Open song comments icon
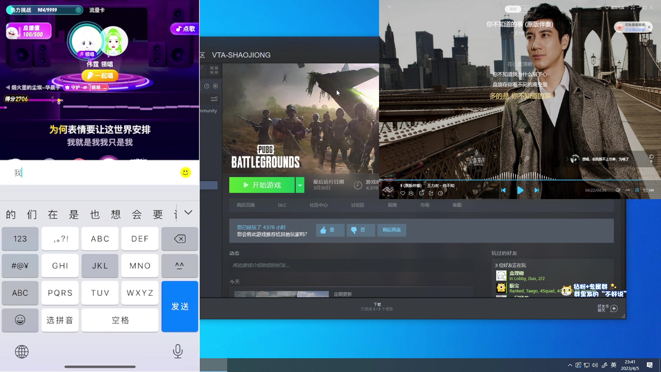 [x=421, y=193]
